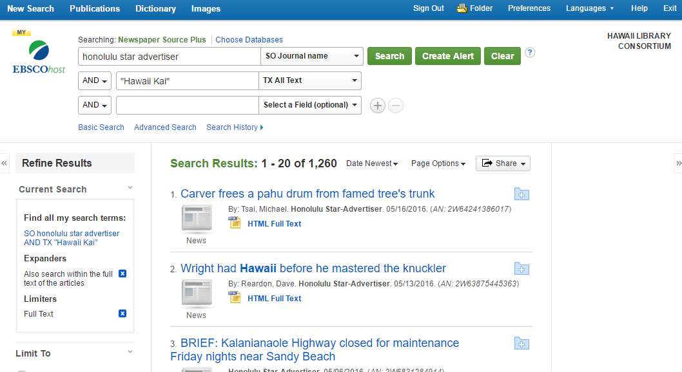Focus the empty third search field

click(x=188, y=105)
